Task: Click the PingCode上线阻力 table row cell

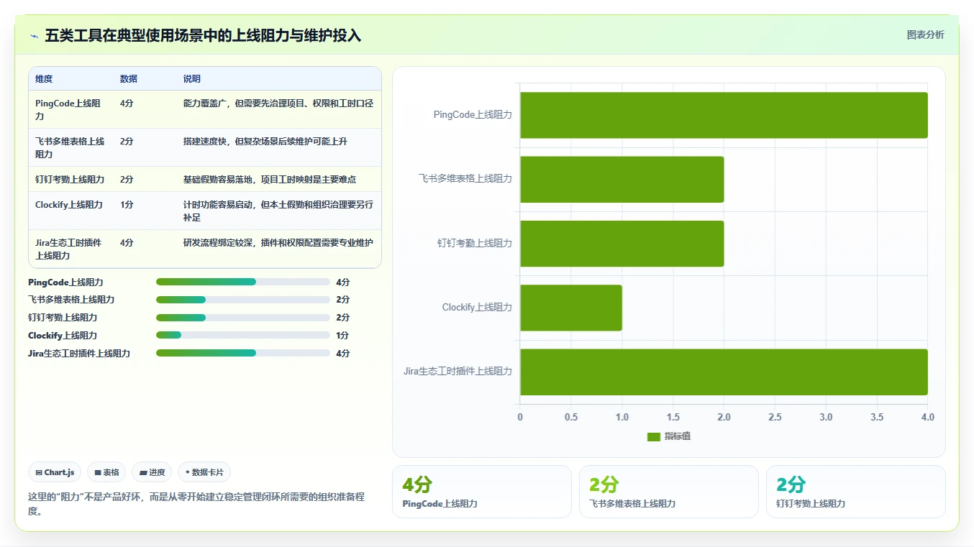Action: (70, 109)
